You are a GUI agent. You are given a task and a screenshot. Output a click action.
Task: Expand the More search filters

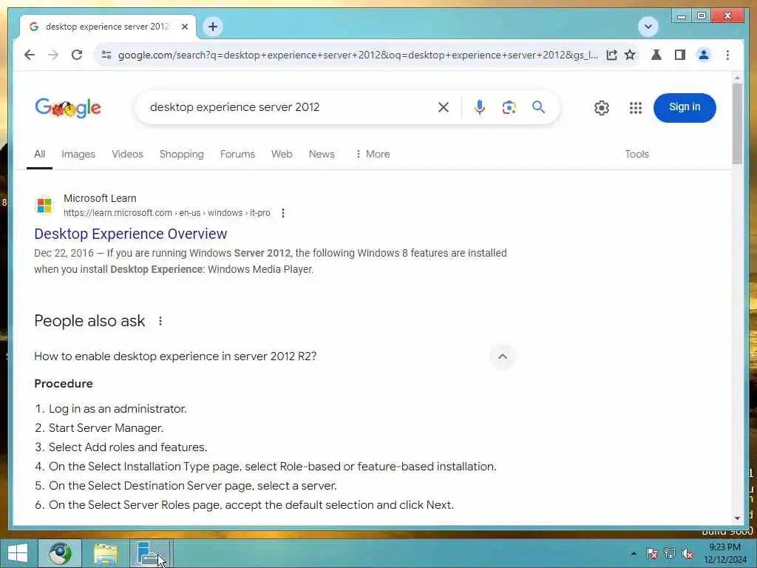(373, 154)
